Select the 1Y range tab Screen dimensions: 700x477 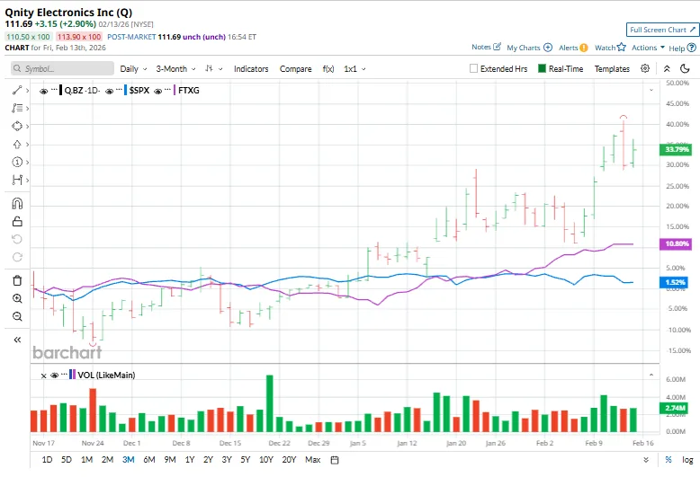[x=190, y=460]
